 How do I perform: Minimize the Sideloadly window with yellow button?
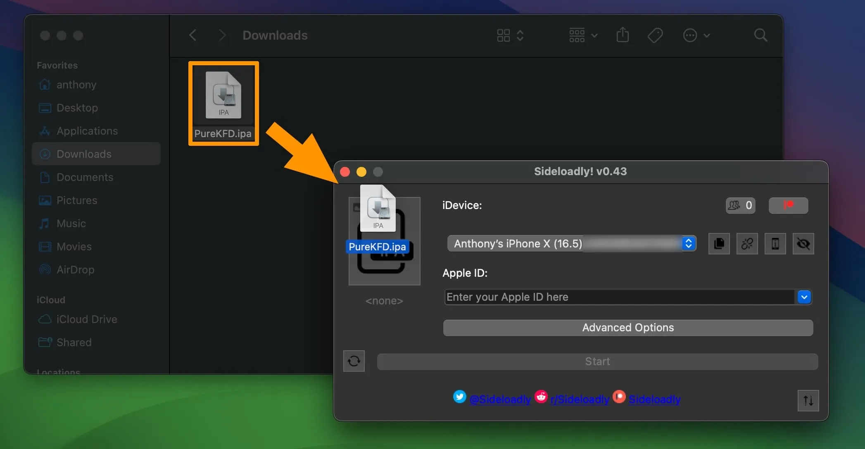(361, 172)
